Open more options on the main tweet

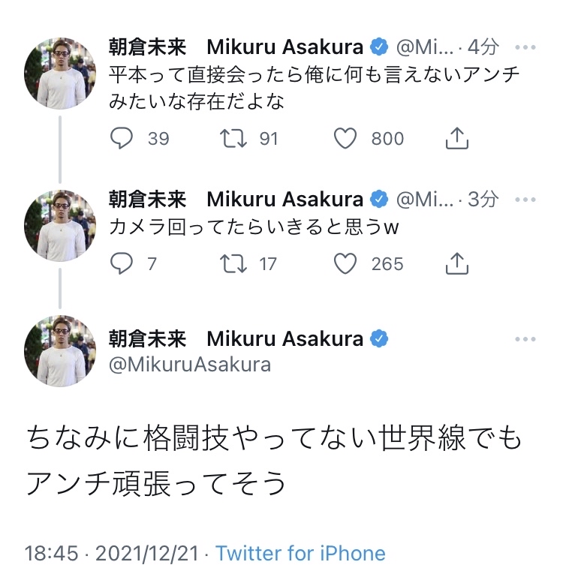[525, 340]
